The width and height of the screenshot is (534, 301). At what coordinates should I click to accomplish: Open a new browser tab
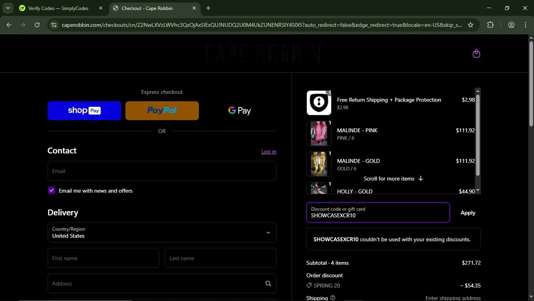208,8
